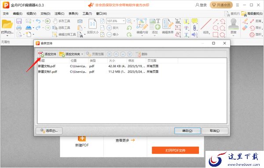Viewport: 264px width, 168px height.
Task: Click the 放大 zoom in button
Action: tap(113, 28)
